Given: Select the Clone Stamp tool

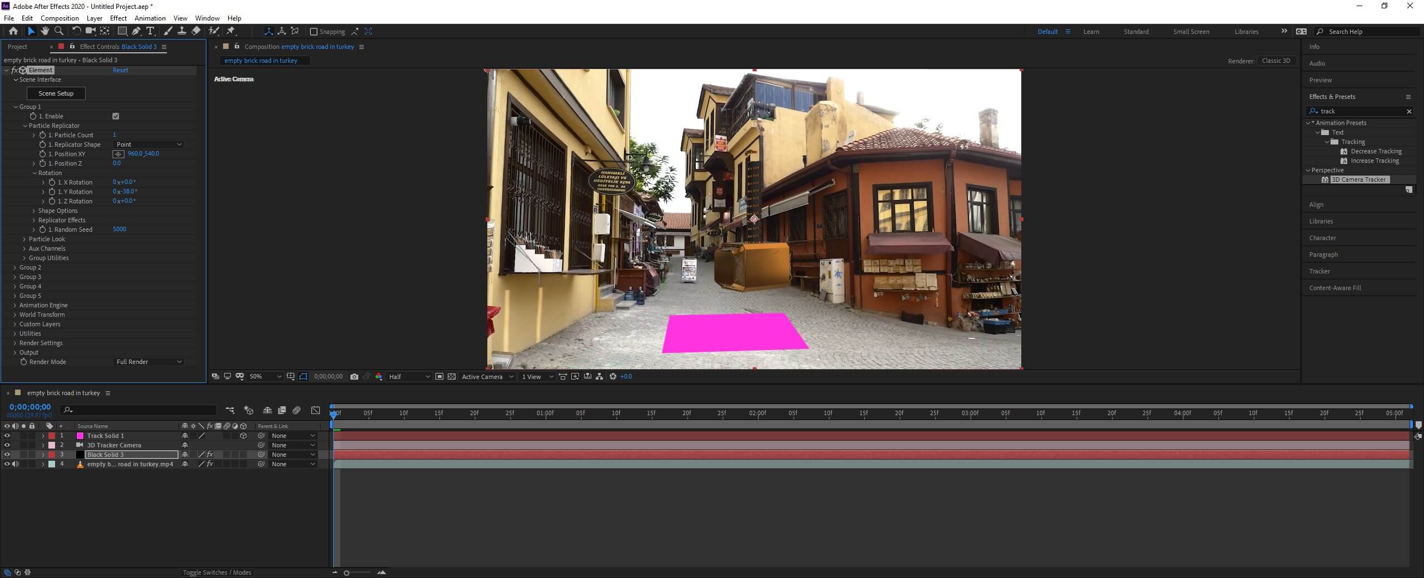Looking at the screenshot, I should point(181,31).
